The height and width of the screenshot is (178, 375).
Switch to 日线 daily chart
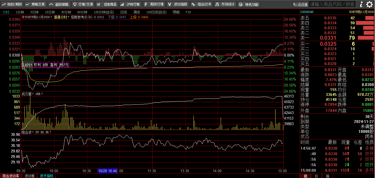(123, 12)
